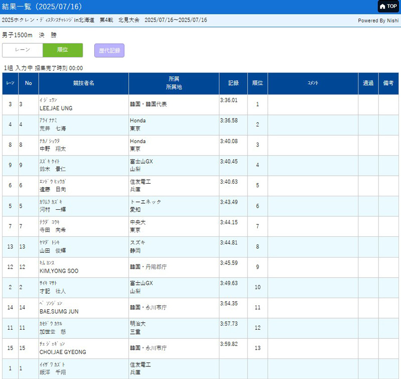Viewport: 401px width, 379px height.
Task: Click the Powered By Nishi text
Action: pos(378,21)
